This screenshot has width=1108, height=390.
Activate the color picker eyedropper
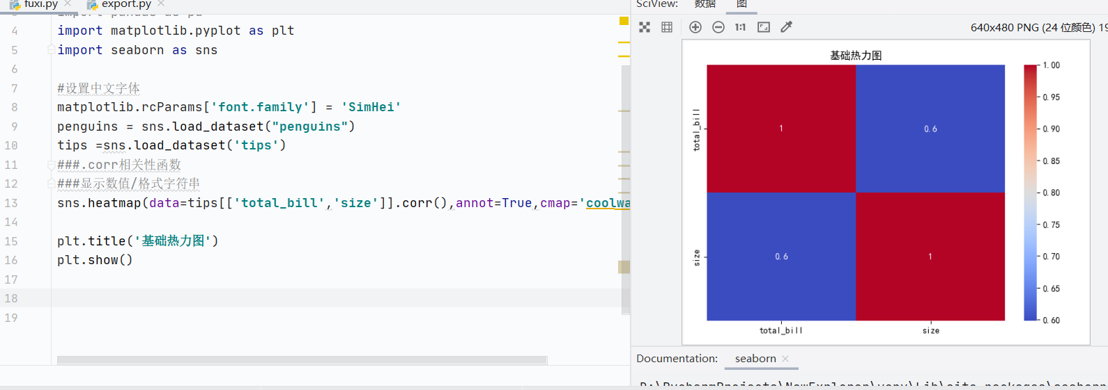[787, 27]
